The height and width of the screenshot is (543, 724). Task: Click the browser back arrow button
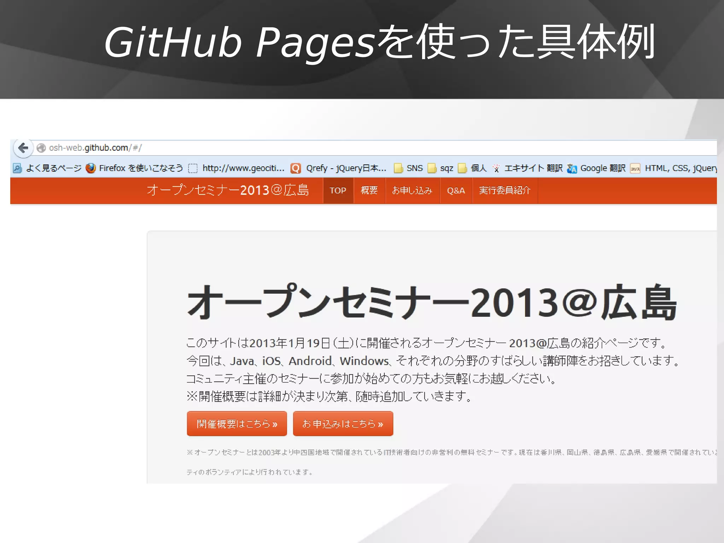click(x=23, y=148)
